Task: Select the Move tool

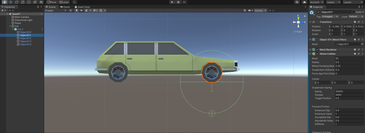Action: click(x=10, y=2)
